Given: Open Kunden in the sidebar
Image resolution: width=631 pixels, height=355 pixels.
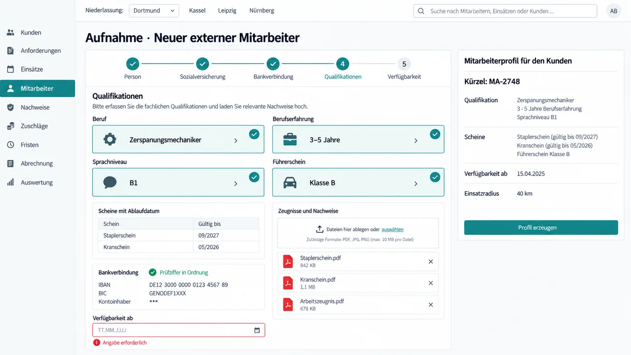Looking at the screenshot, I should (37, 32).
